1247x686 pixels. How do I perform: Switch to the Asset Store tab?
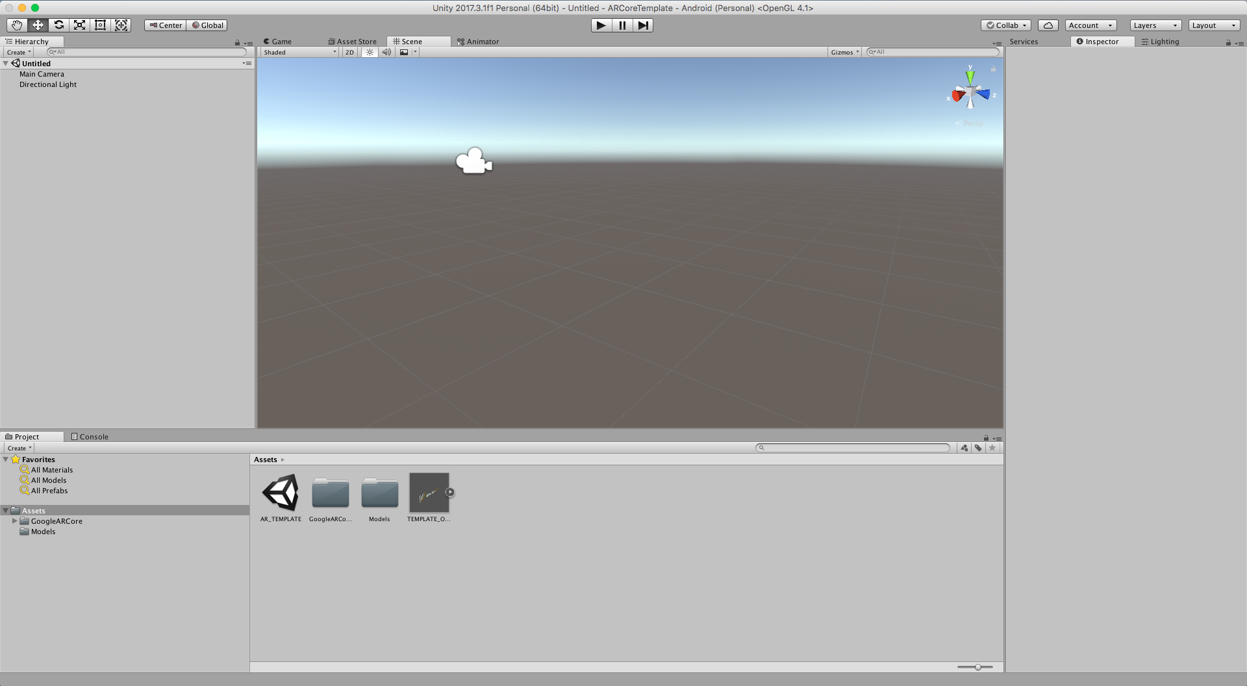(353, 42)
